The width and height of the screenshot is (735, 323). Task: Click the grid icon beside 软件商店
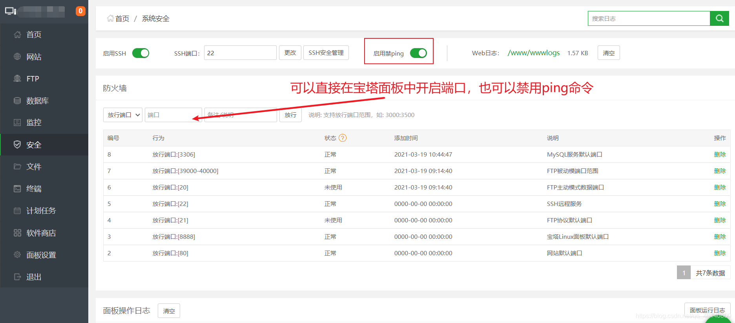17,233
